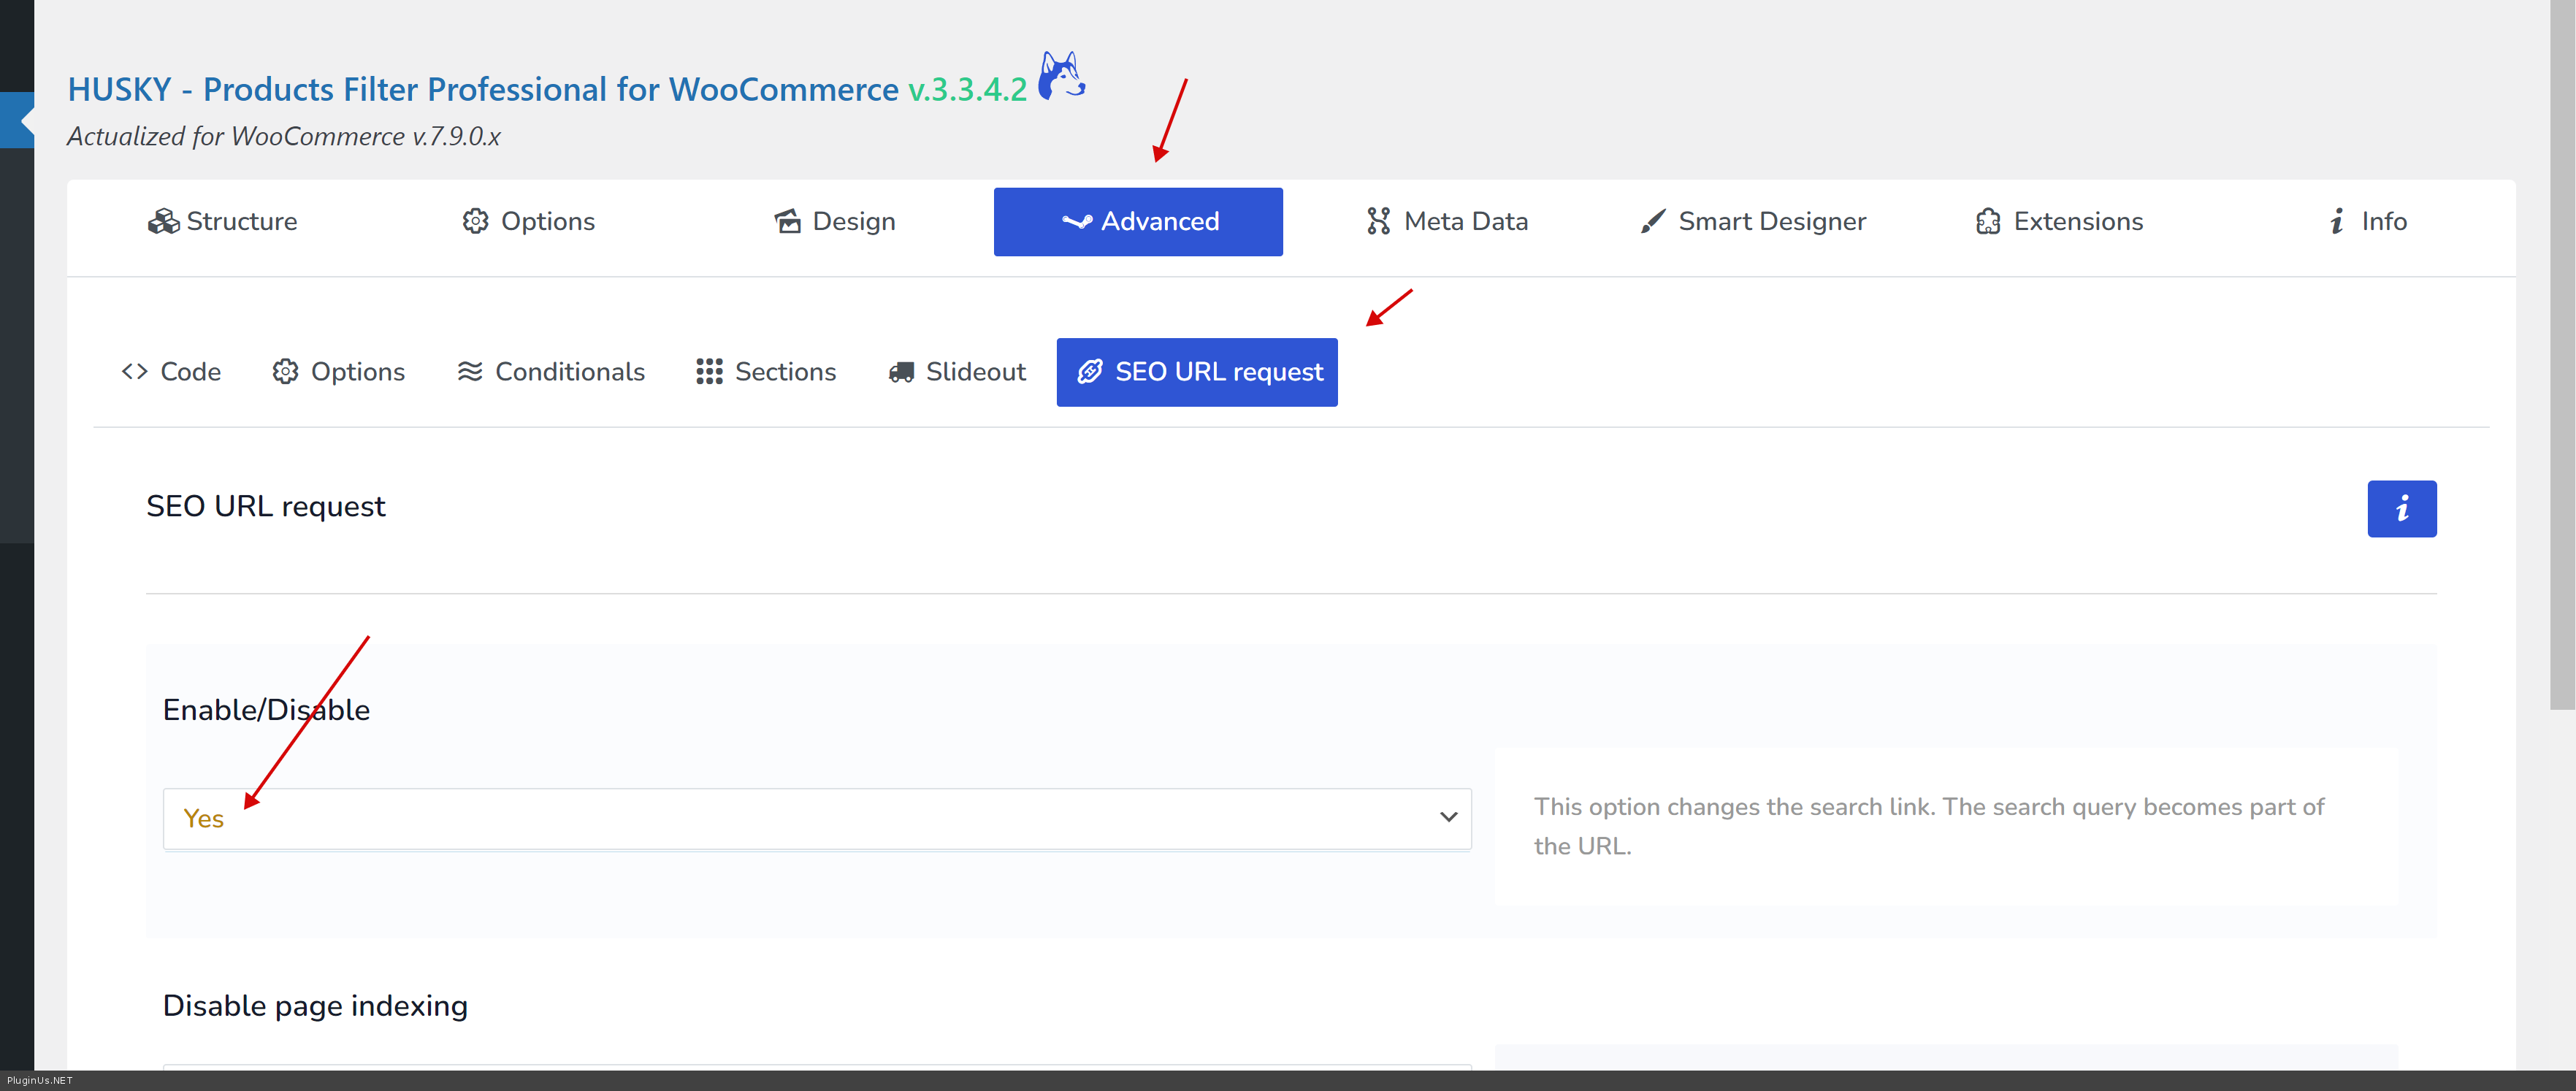2576x1091 pixels.
Task: Switch to the Info tab
Action: pyautogui.click(x=2366, y=221)
